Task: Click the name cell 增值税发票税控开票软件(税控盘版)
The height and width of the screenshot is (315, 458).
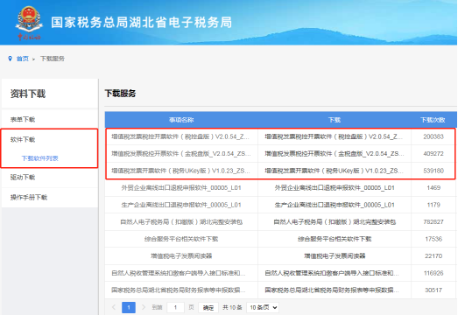Action: (x=180, y=136)
